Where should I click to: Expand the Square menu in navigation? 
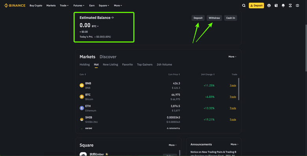pos(104,6)
